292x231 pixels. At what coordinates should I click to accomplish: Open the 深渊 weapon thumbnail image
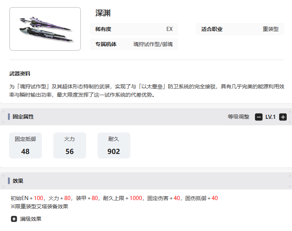coord(45,29)
